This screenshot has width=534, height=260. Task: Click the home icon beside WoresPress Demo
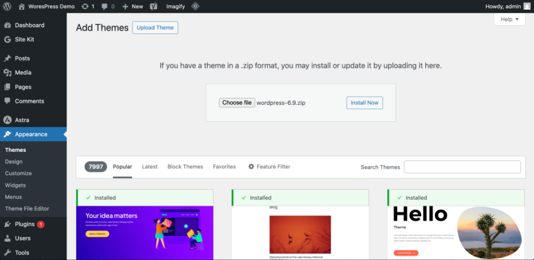tap(22, 6)
